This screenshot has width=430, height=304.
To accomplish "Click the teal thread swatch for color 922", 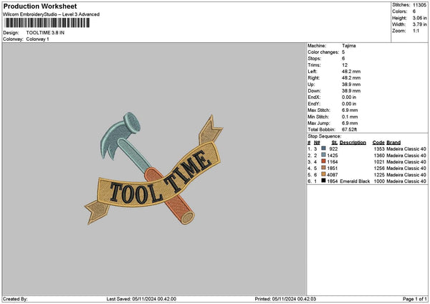I will tap(324, 148).
